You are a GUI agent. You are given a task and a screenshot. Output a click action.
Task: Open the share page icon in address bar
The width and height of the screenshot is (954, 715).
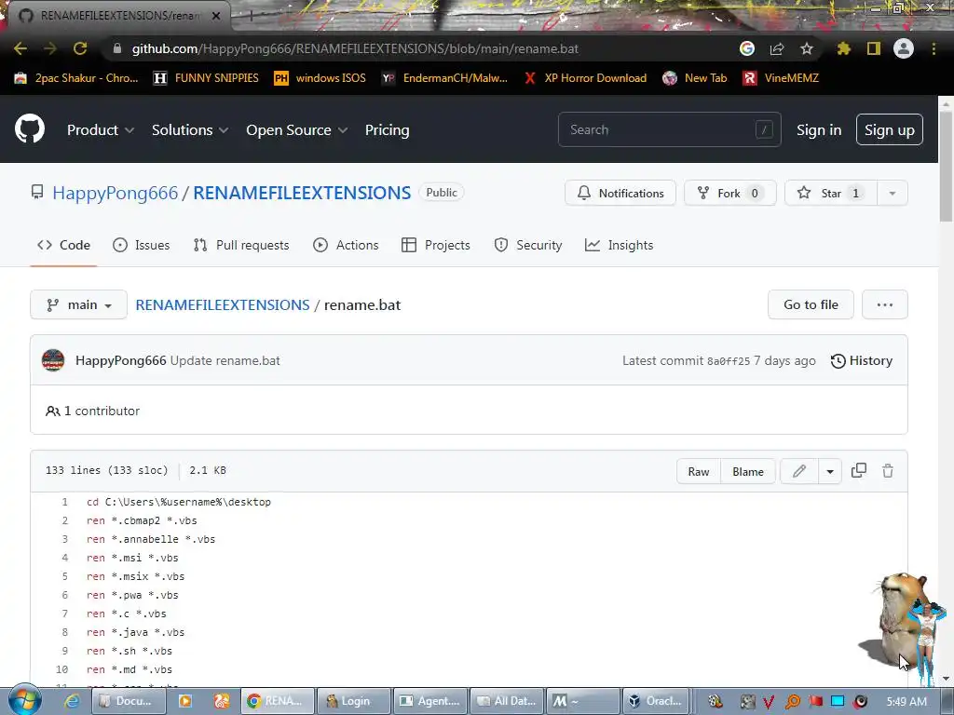coord(777,48)
